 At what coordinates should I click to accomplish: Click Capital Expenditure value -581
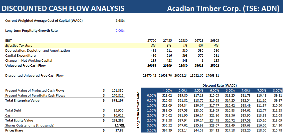click(x=216, y=55)
